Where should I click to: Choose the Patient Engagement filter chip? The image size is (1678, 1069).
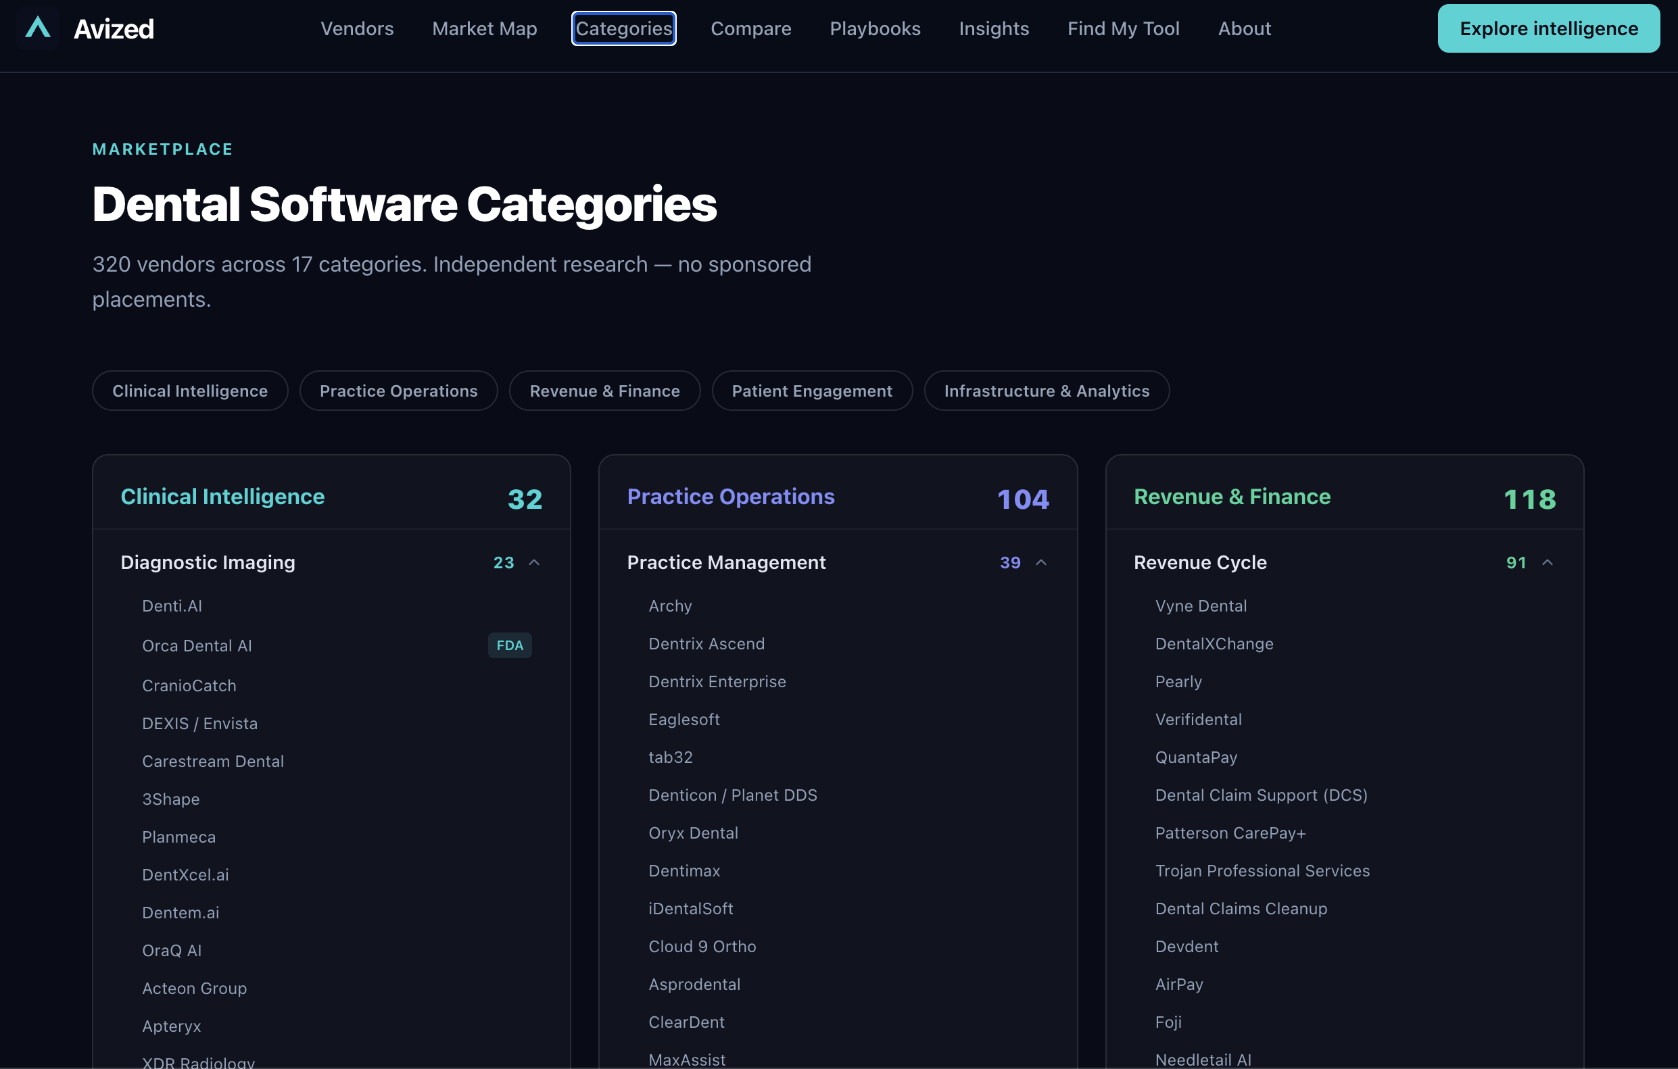[812, 391]
